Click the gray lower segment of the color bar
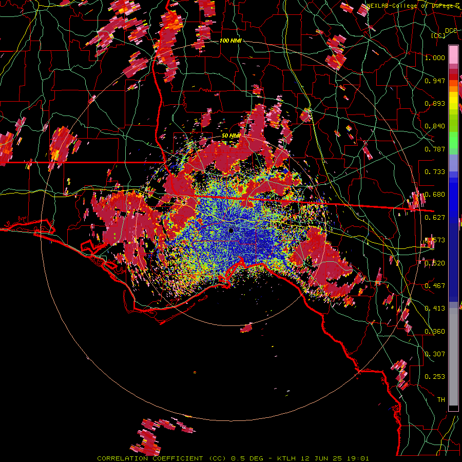The height and width of the screenshot is (462, 462). (453, 357)
